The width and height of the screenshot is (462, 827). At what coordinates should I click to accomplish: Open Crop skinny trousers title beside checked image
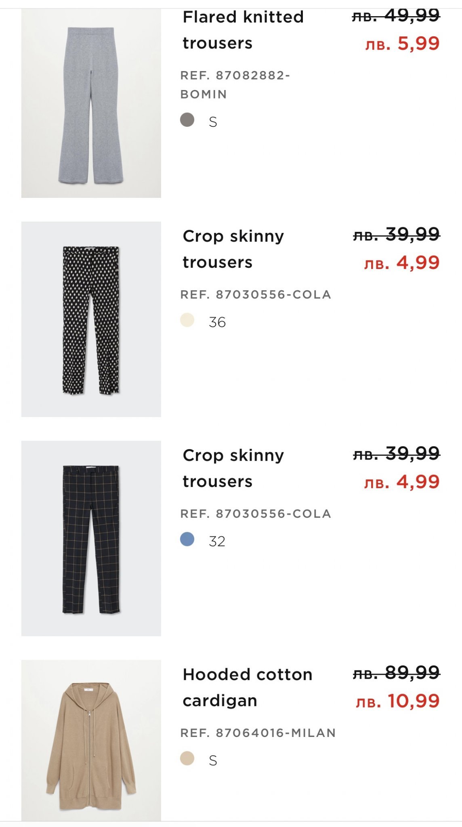click(233, 468)
